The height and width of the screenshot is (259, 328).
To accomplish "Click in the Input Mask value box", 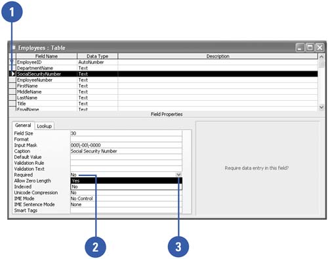I will tap(126, 145).
